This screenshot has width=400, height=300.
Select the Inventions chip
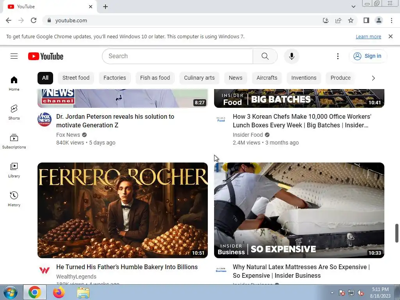click(x=304, y=78)
